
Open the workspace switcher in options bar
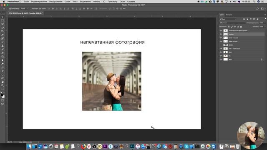tap(262, 8)
